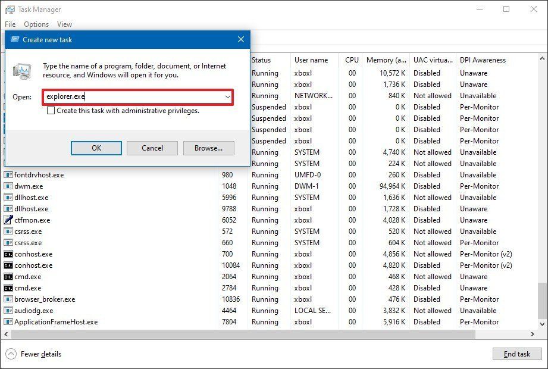Click the computer icon in Create new task dialog

(24, 70)
